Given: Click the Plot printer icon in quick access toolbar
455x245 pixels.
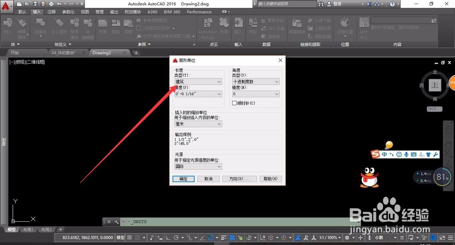Looking at the screenshot, I should click(x=51, y=4).
